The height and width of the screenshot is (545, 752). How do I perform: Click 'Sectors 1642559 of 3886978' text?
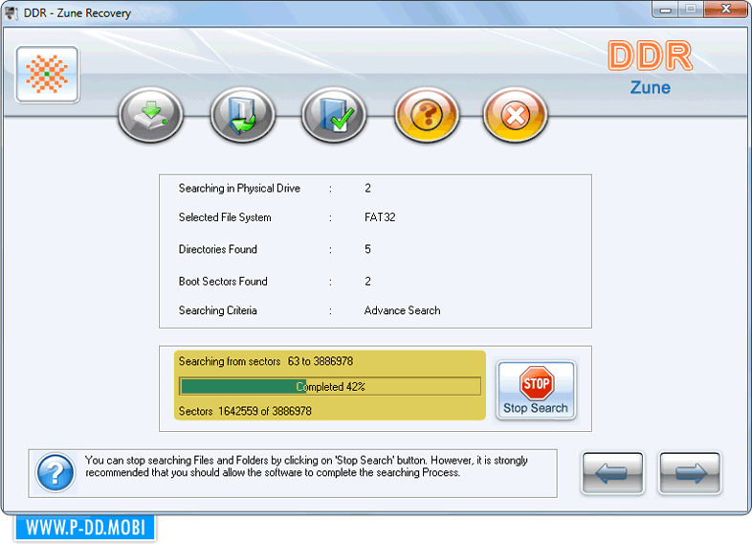pyautogui.click(x=245, y=411)
